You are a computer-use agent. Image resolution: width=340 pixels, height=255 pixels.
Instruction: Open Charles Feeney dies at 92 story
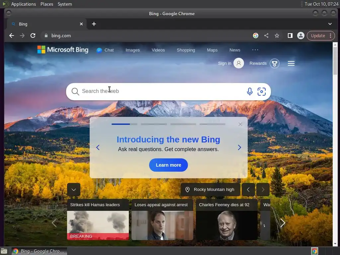click(x=224, y=205)
